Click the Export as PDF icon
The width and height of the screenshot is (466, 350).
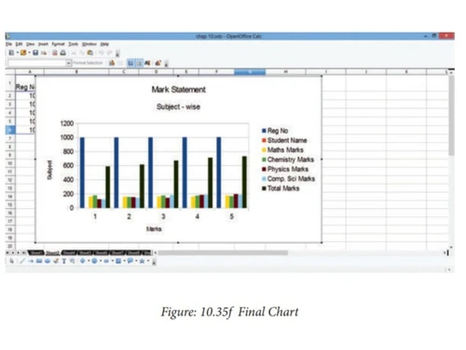click(x=55, y=53)
